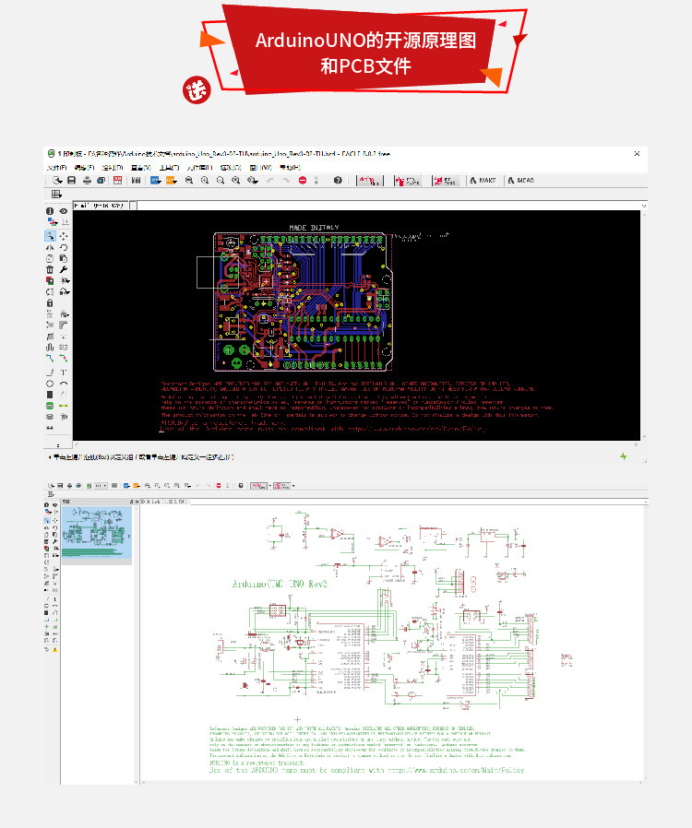Click the MCAD button in toolbar
This screenshot has height=828, width=692.
click(521, 181)
